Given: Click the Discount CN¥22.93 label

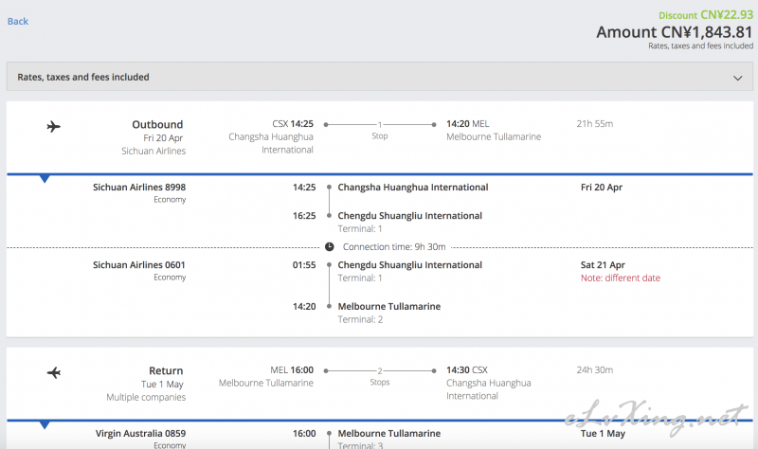Looking at the screenshot, I should (x=706, y=15).
